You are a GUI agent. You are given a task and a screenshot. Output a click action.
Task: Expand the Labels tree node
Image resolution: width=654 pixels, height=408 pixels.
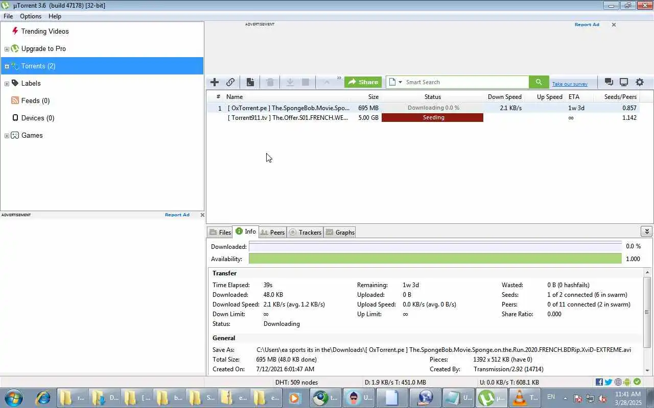[x=7, y=84]
